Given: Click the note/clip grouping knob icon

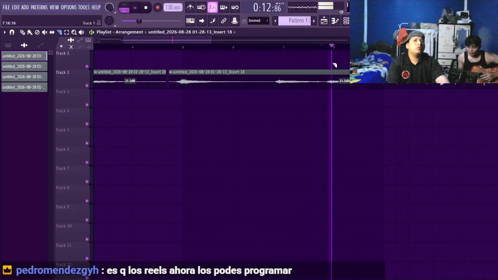Looking at the screenshot, I should 235,21.
